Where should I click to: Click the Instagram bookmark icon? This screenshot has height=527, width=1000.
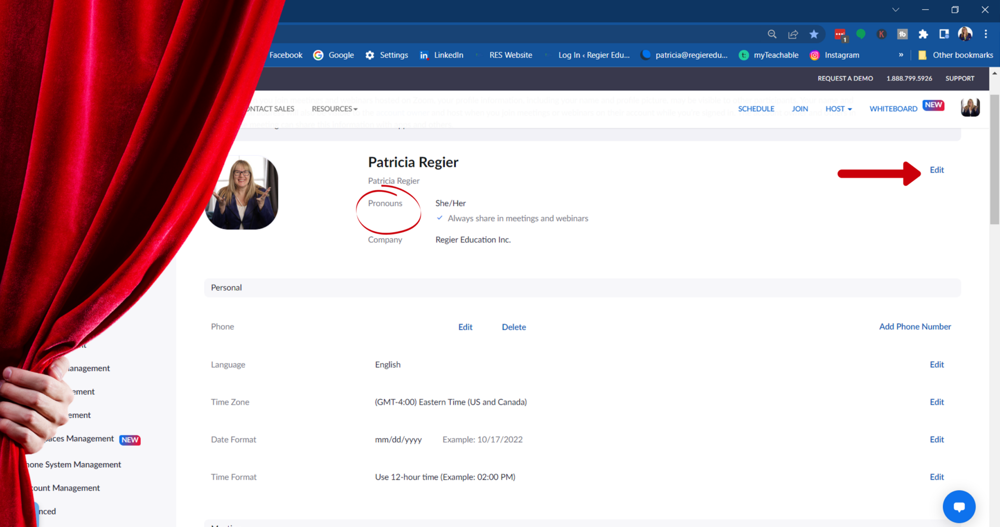pyautogui.click(x=814, y=55)
